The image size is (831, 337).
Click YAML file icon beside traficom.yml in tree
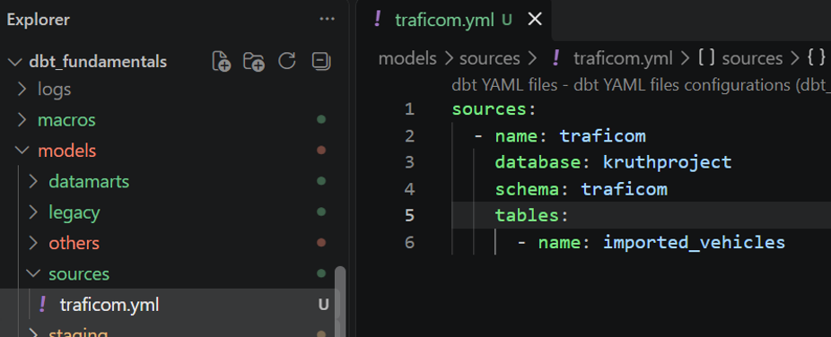click(x=43, y=305)
